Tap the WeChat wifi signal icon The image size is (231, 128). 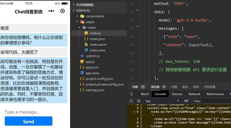pos(11,3)
